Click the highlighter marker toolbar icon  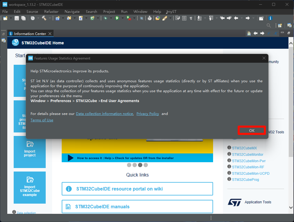click(x=165, y=18)
